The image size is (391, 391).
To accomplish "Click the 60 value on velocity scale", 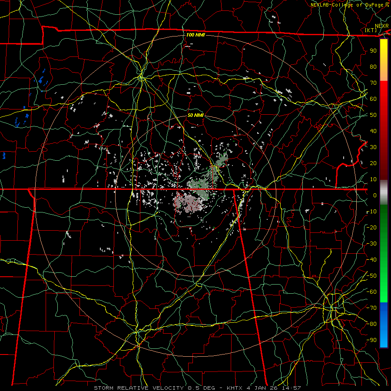I will click(x=373, y=99).
